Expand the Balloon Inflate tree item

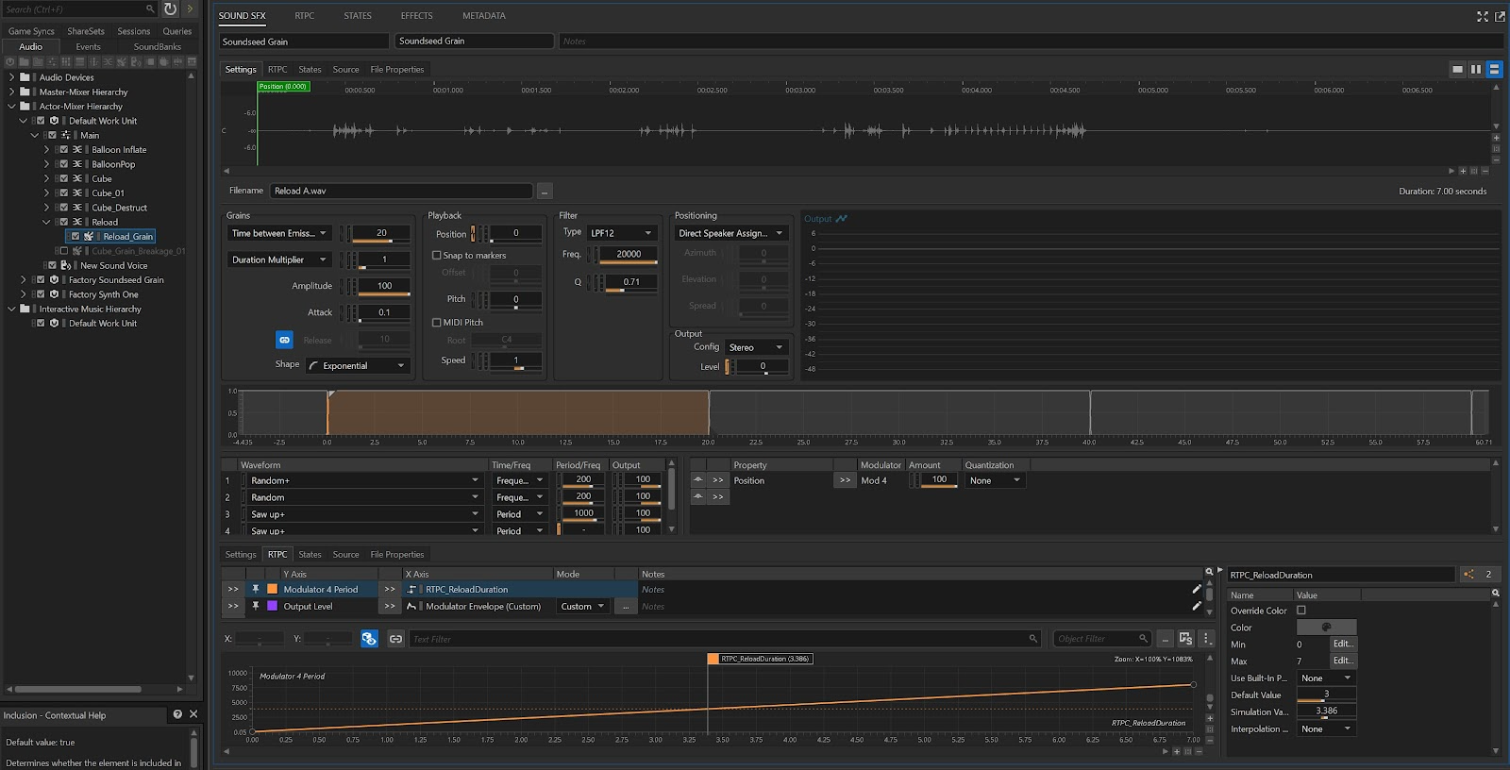point(46,150)
